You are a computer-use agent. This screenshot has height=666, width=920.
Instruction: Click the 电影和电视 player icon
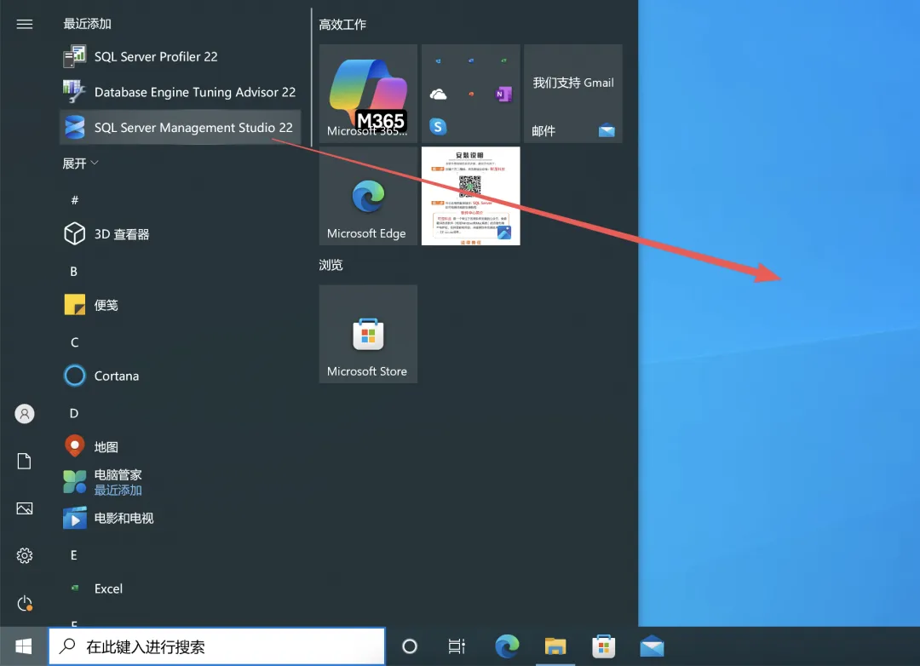[x=74, y=518]
